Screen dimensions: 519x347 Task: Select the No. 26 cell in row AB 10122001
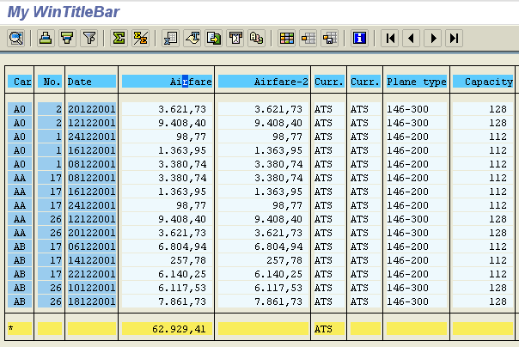pyautogui.click(x=50, y=288)
